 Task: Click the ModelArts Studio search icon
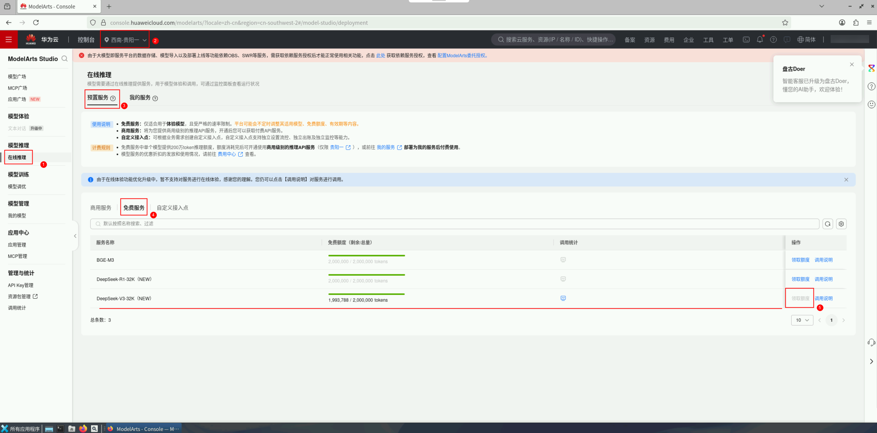click(x=65, y=59)
